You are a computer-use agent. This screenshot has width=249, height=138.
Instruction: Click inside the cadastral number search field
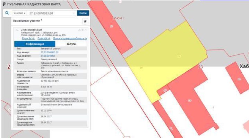(x=51, y=13)
